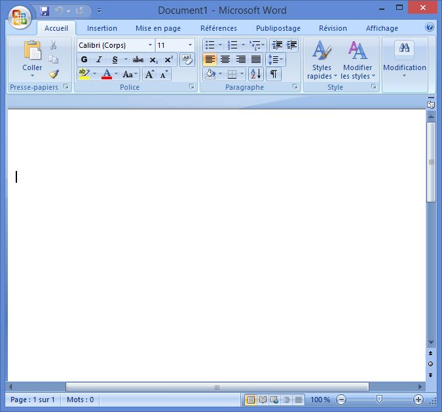Image resolution: width=442 pixels, height=412 pixels.
Task: Click the zoom slider handle
Action: tap(379, 400)
